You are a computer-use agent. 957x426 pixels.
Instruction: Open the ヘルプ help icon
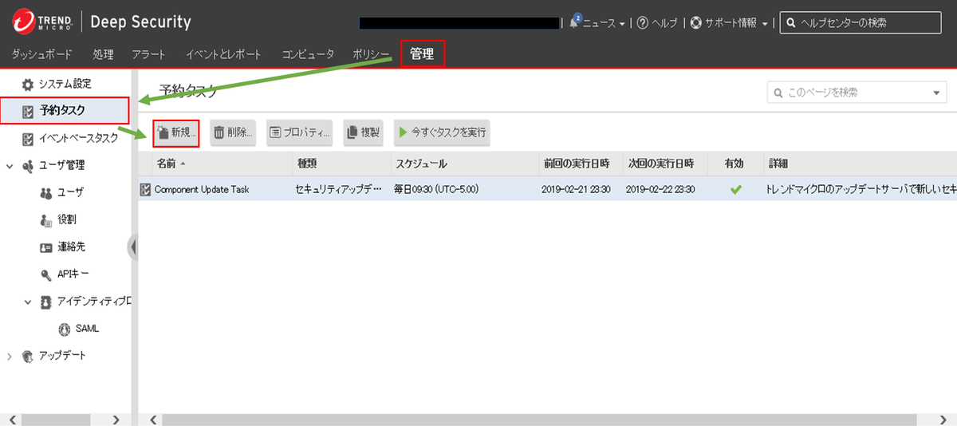point(643,23)
